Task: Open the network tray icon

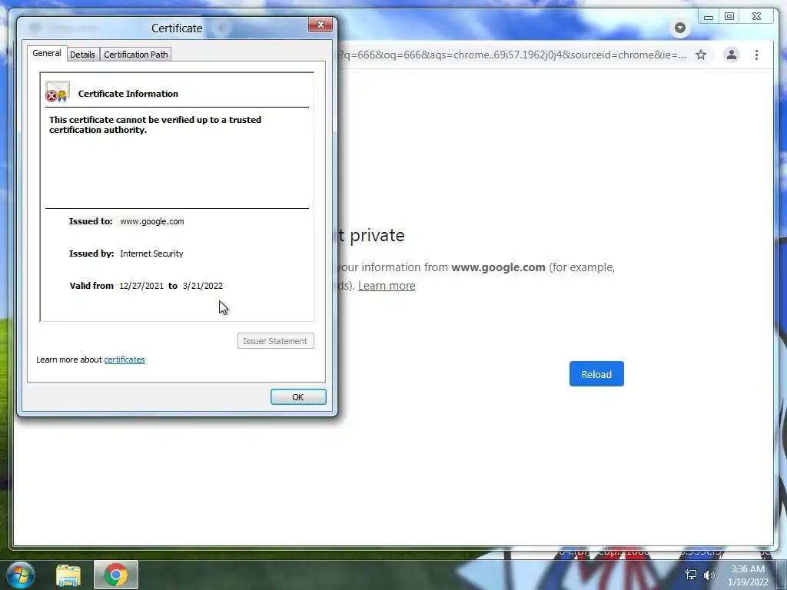Action: click(x=691, y=575)
